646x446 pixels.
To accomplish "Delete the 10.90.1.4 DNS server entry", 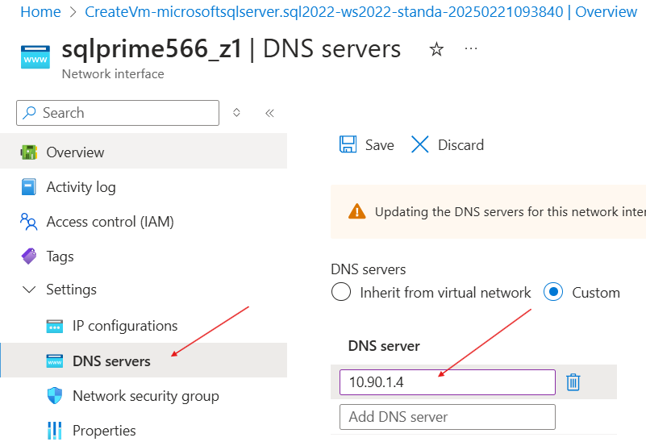I will 573,382.
